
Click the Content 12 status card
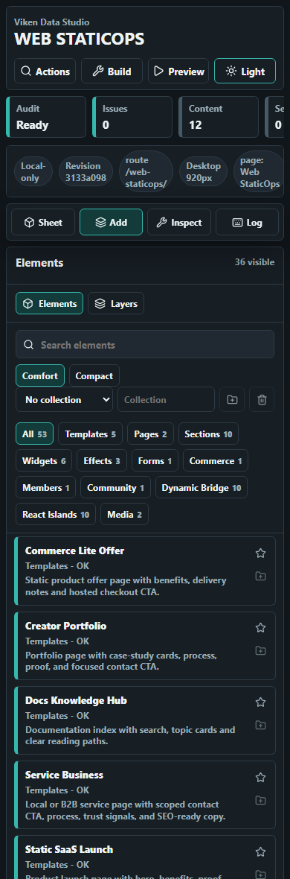(219, 117)
